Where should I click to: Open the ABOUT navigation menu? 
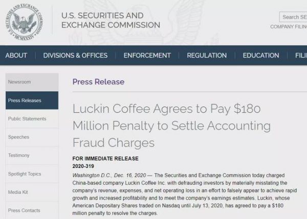click(x=16, y=55)
